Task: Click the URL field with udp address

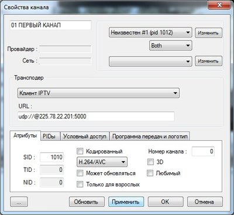Action: (96, 116)
